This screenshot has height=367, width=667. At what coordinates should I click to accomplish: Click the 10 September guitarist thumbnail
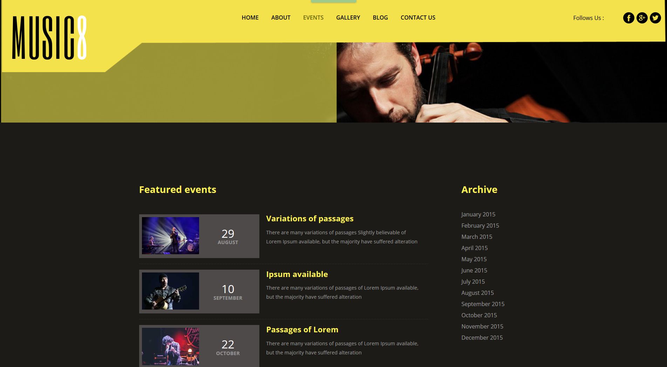170,291
